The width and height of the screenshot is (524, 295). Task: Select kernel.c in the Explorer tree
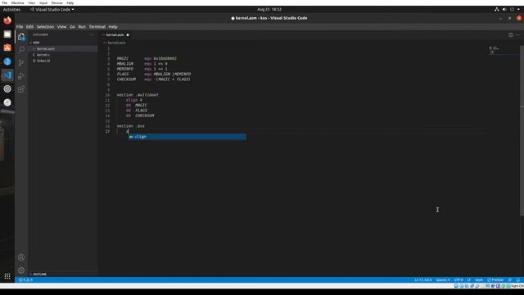coord(63,55)
